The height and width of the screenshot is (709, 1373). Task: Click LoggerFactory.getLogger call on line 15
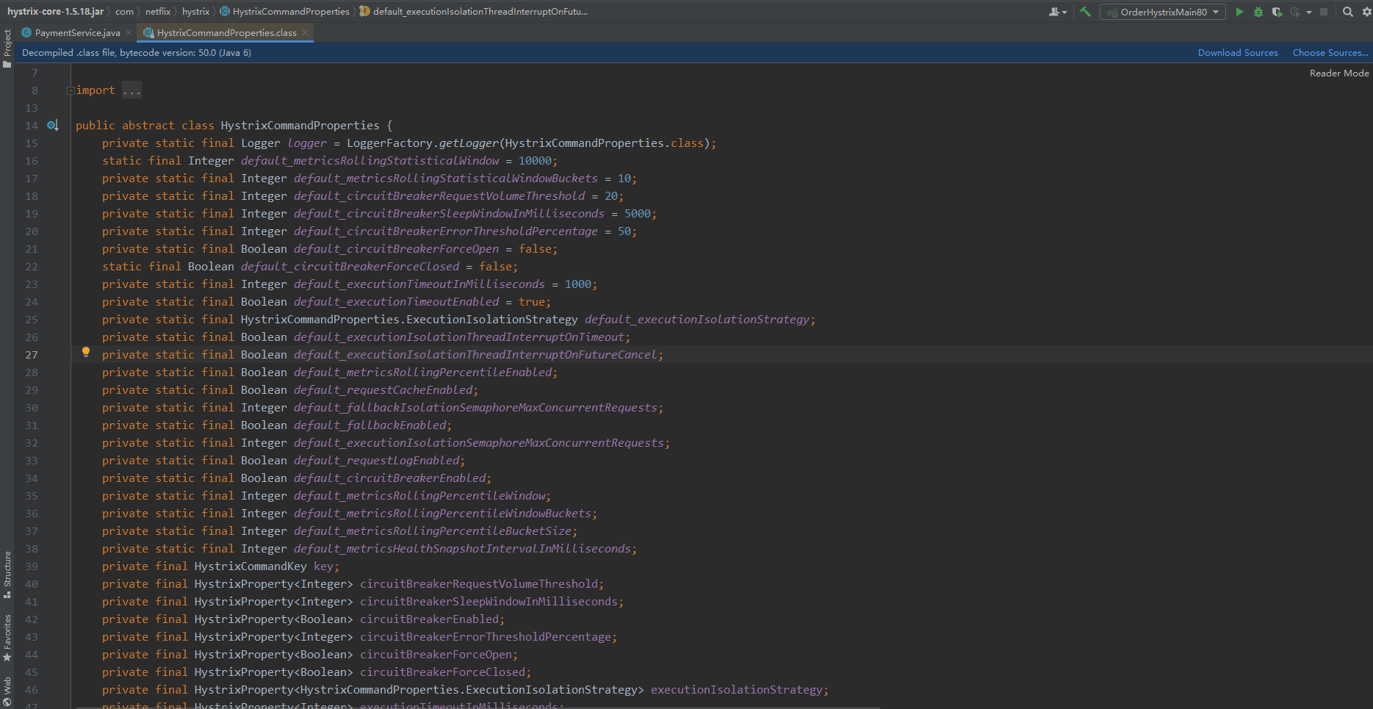[422, 143]
